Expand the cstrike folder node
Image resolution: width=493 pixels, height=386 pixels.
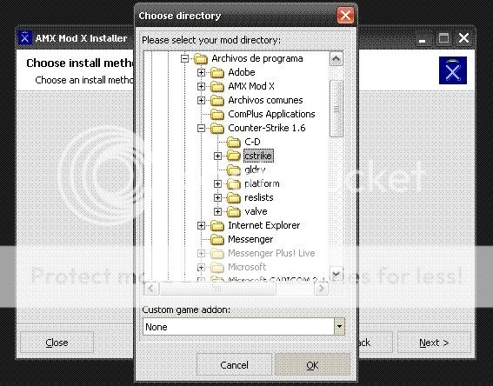[x=217, y=156]
